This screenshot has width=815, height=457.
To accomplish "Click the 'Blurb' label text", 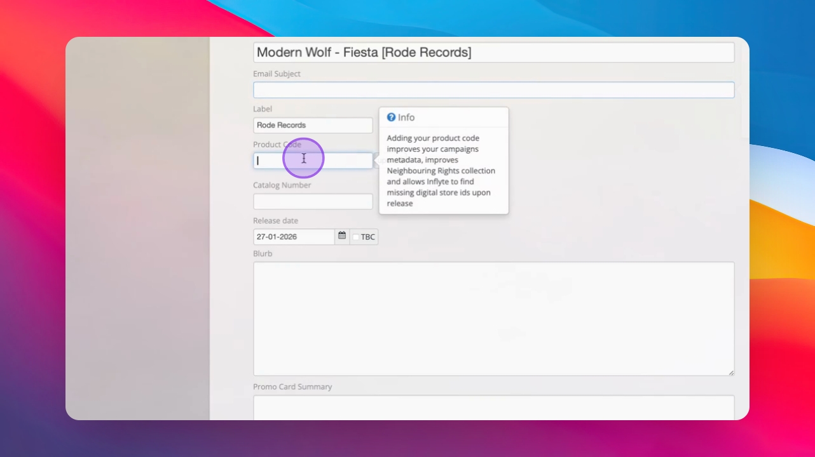I will [263, 254].
